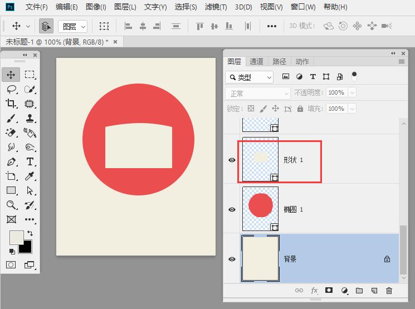Click the 3D 模式 label button

click(302, 26)
